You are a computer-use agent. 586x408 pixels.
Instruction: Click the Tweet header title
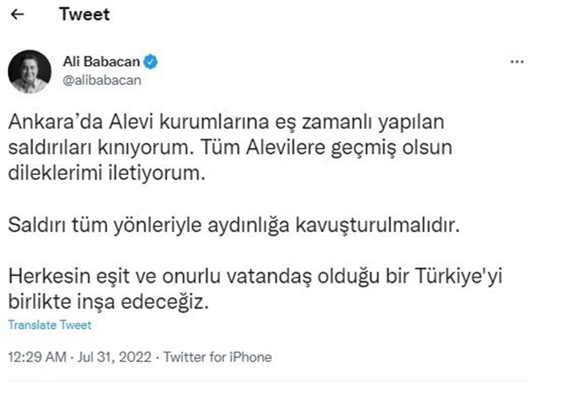point(84,15)
